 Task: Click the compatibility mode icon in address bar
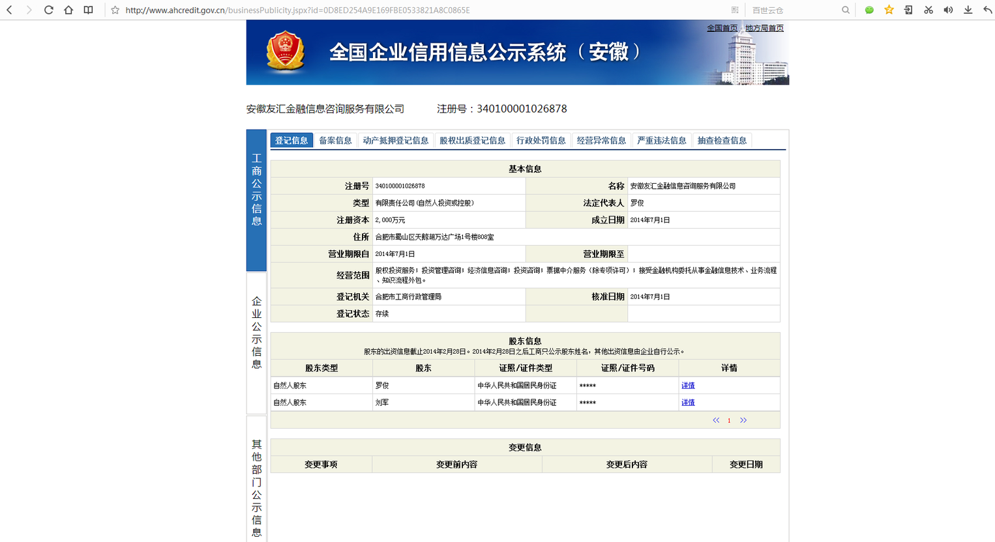pos(735,10)
